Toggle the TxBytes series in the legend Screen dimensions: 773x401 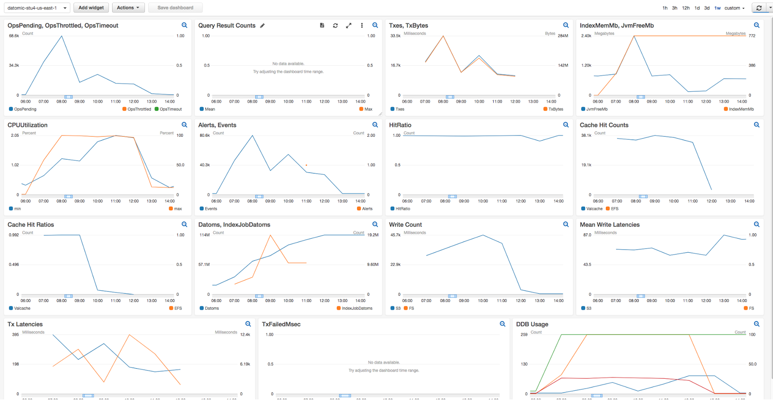pyautogui.click(x=553, y=109)
